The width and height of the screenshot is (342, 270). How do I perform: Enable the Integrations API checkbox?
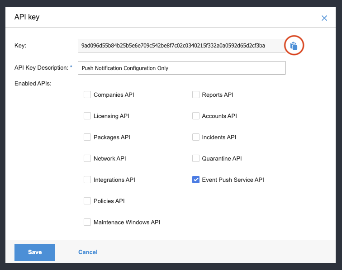[87, 180]
